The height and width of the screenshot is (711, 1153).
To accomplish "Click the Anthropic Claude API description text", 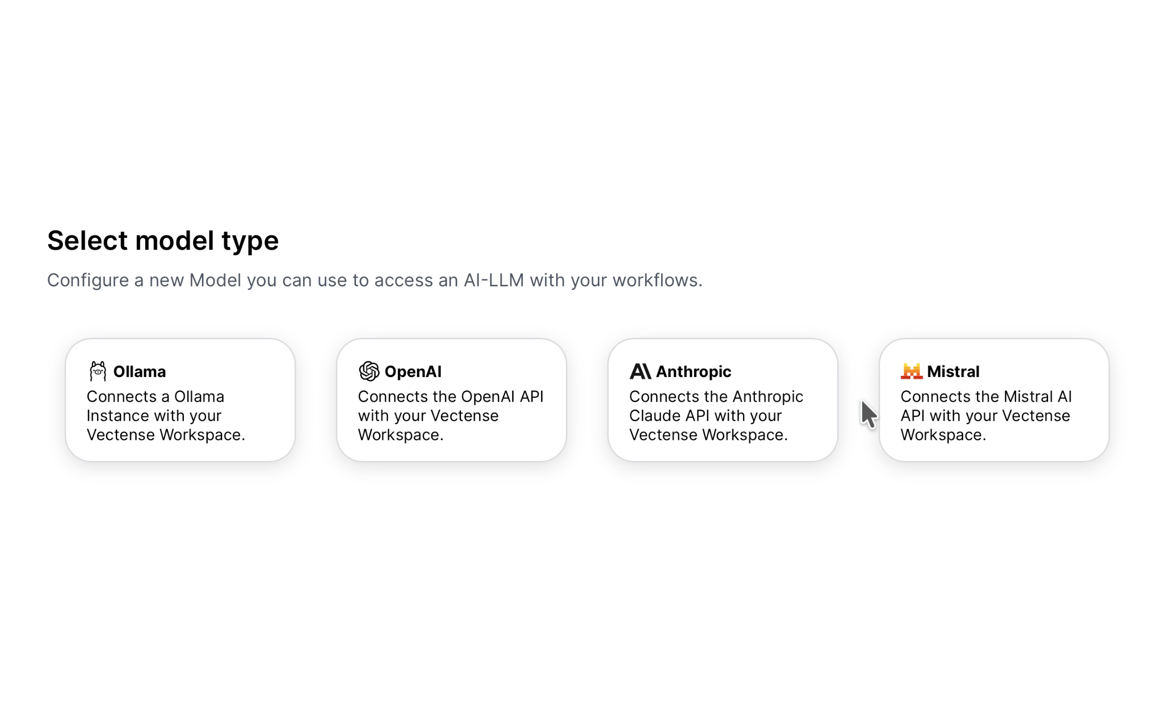I will click(x=716, y=416).
